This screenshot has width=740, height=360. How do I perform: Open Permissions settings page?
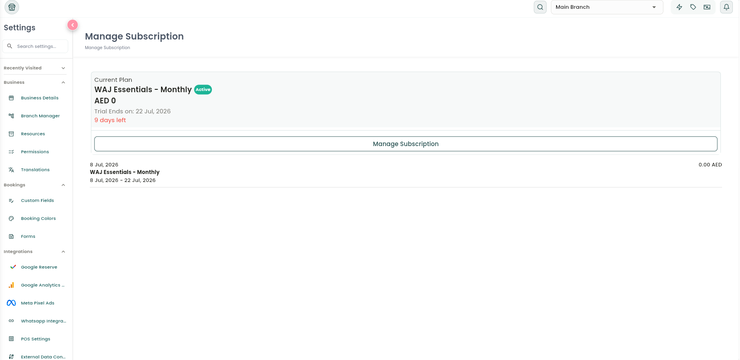tap(35, 152)
